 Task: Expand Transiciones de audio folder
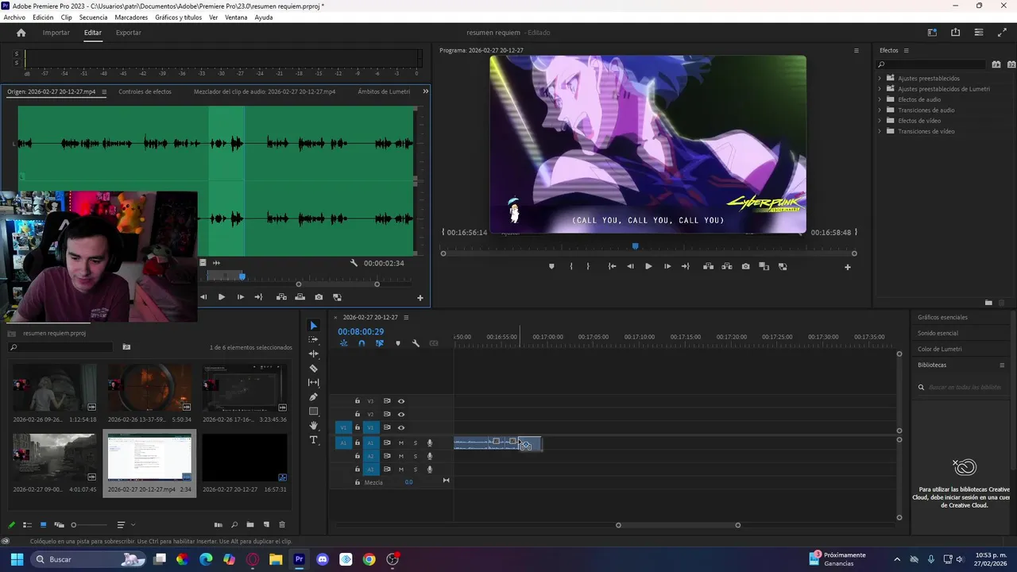880,110
